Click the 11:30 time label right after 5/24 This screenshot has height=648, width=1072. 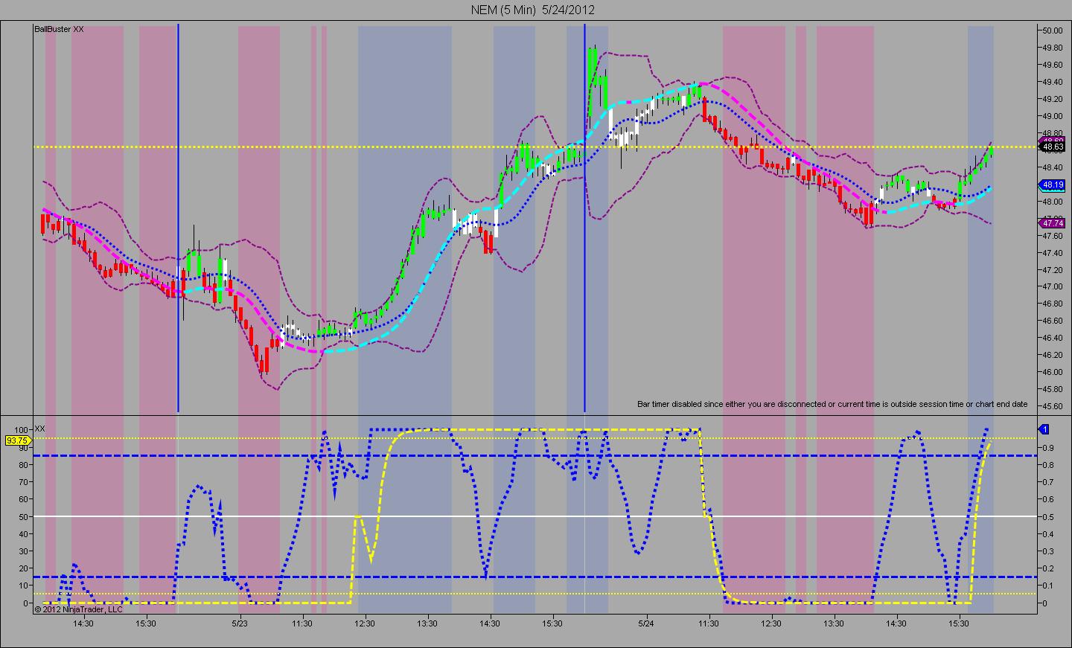709,623
